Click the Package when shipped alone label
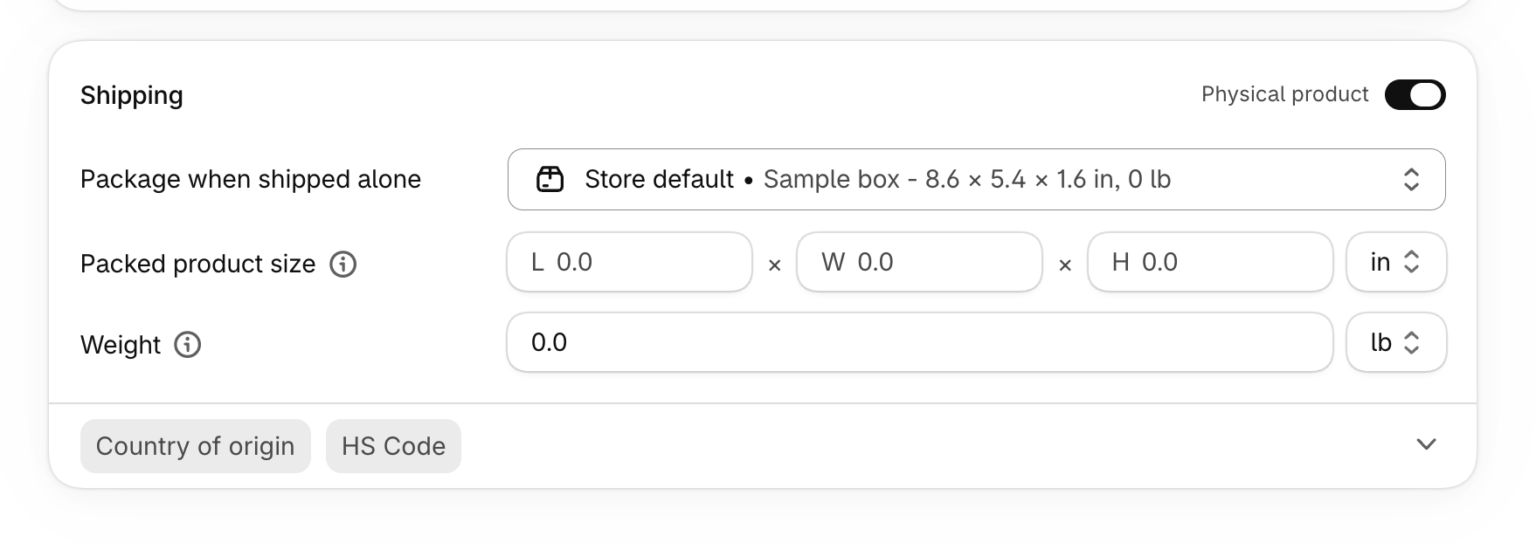Screen dimensions: 1536x543 point(251,179)
